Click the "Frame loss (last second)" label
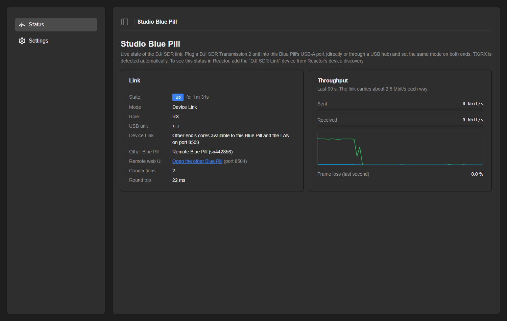The height and width of the screenshot is (321, 507). [343, 174]
